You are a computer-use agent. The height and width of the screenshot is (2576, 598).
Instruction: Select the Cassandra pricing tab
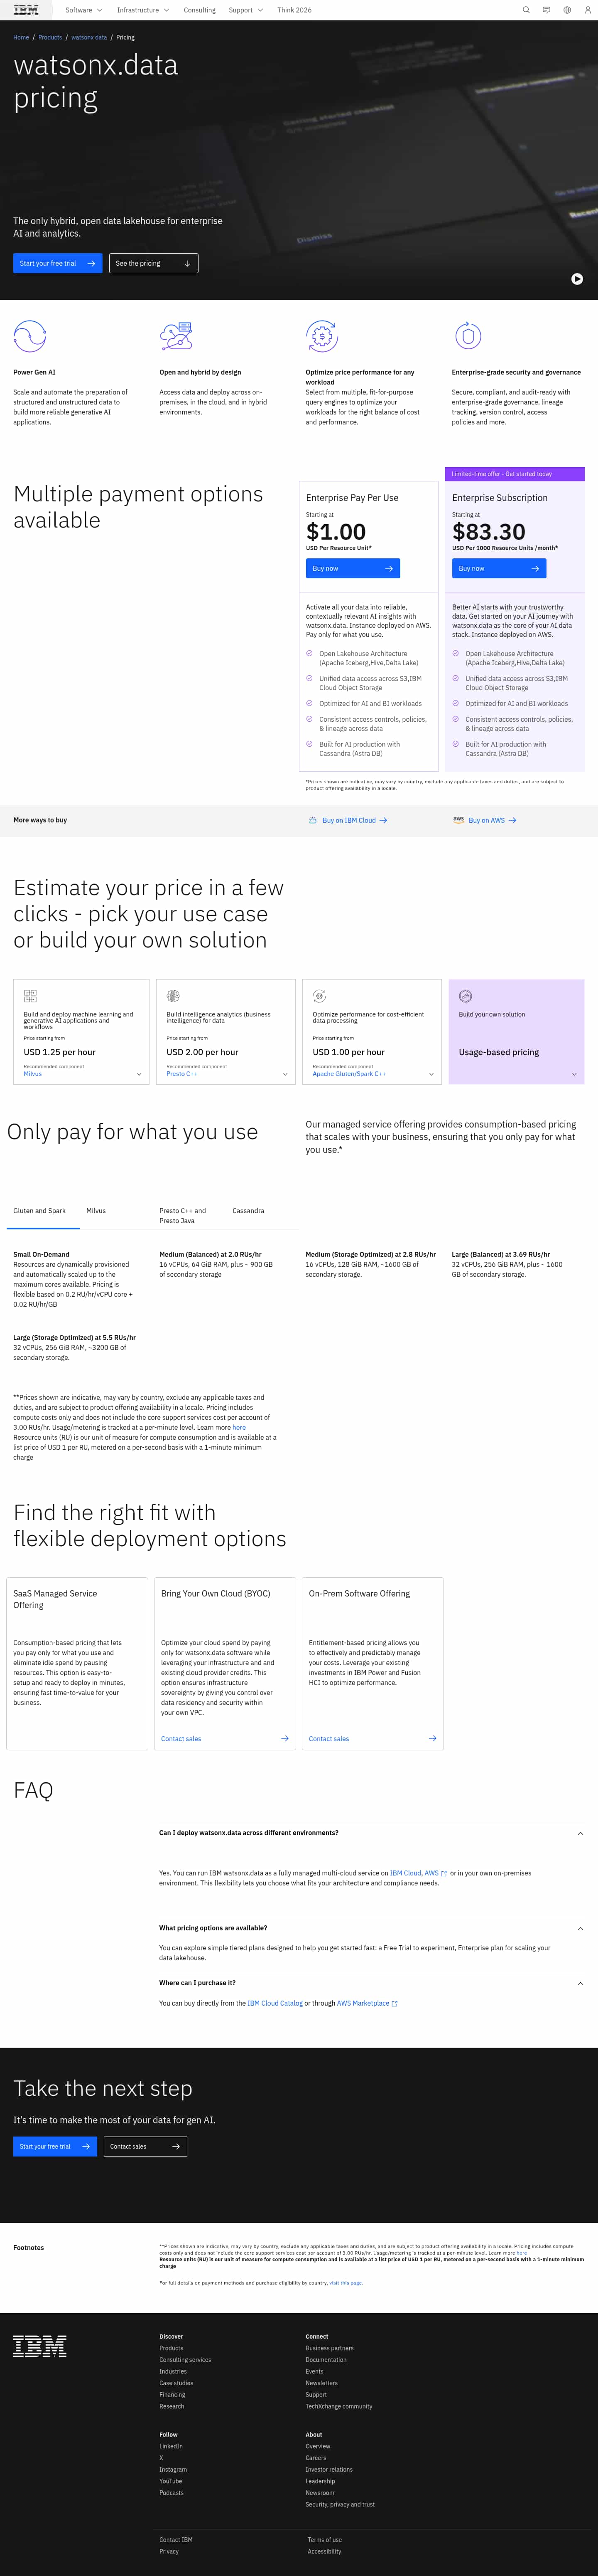coord(249,1210)
